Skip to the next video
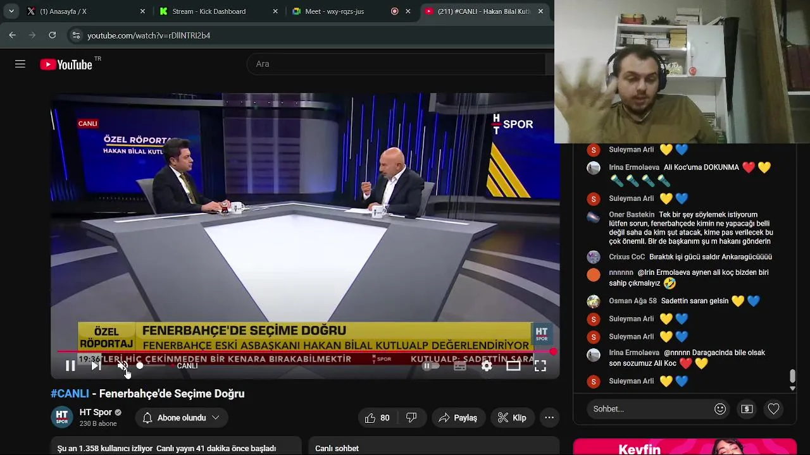Screen dimensions: 810x455 96,366
